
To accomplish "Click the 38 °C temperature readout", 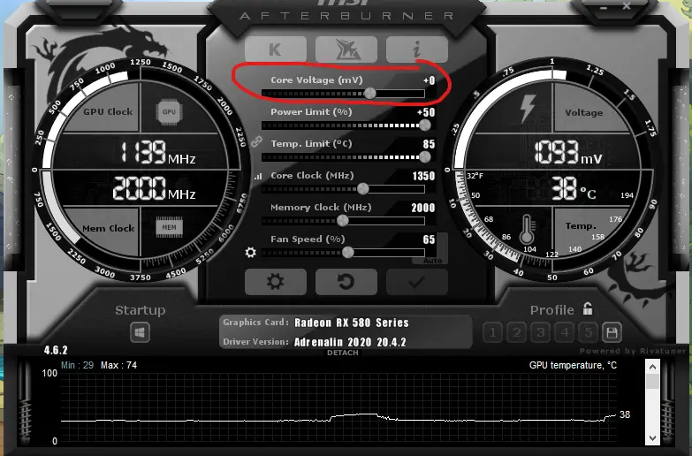I will point(574,188).
